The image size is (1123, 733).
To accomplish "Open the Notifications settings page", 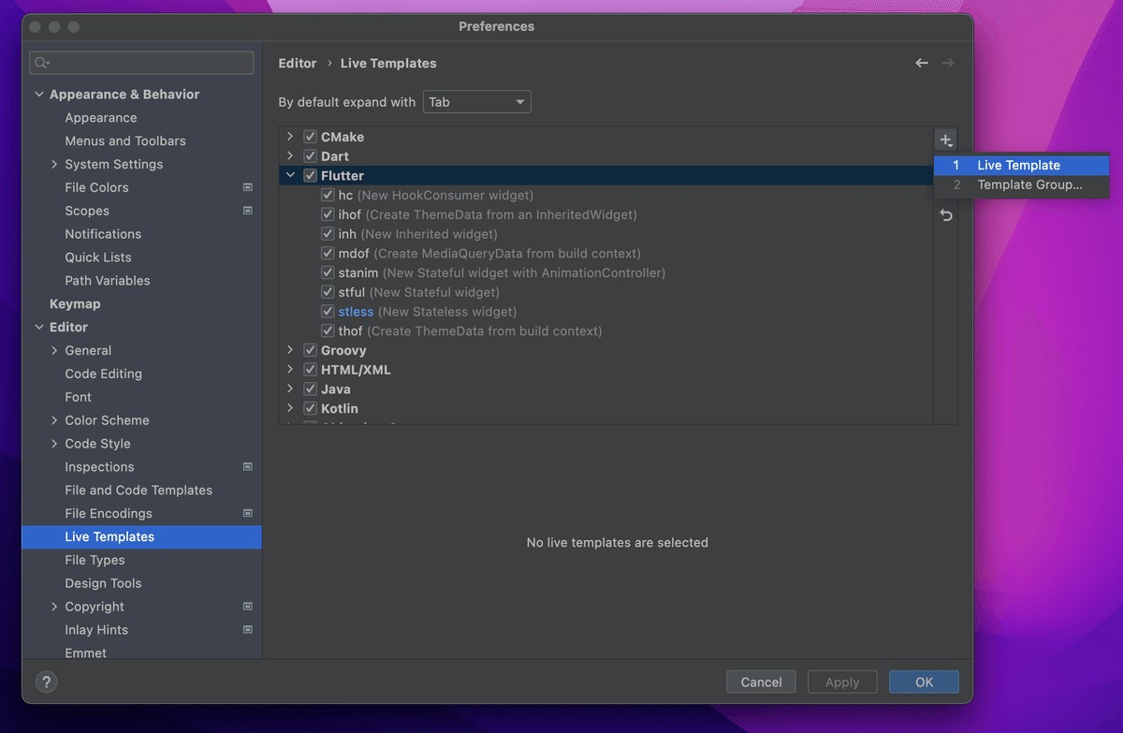I will [103, 234].
